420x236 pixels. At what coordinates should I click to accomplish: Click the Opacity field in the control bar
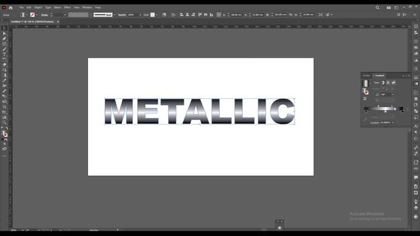tap(132, 14)
